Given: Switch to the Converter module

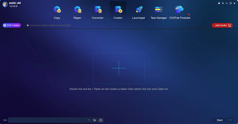Looking at the screenshot, I should (x=97, y=13).
